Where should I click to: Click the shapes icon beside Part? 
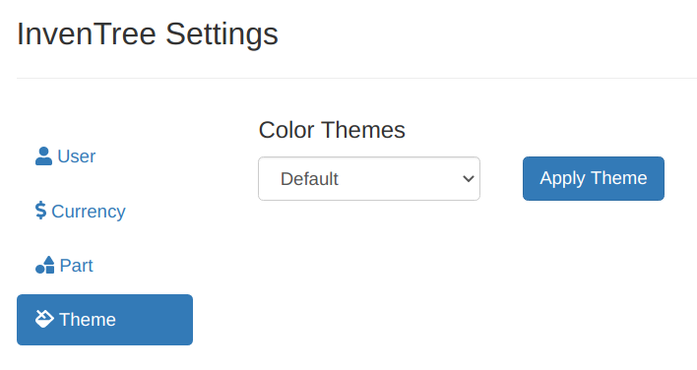[x=45, y=265]
